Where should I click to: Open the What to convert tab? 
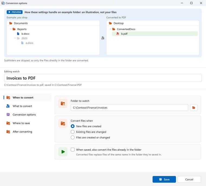[x=27, y=106]
